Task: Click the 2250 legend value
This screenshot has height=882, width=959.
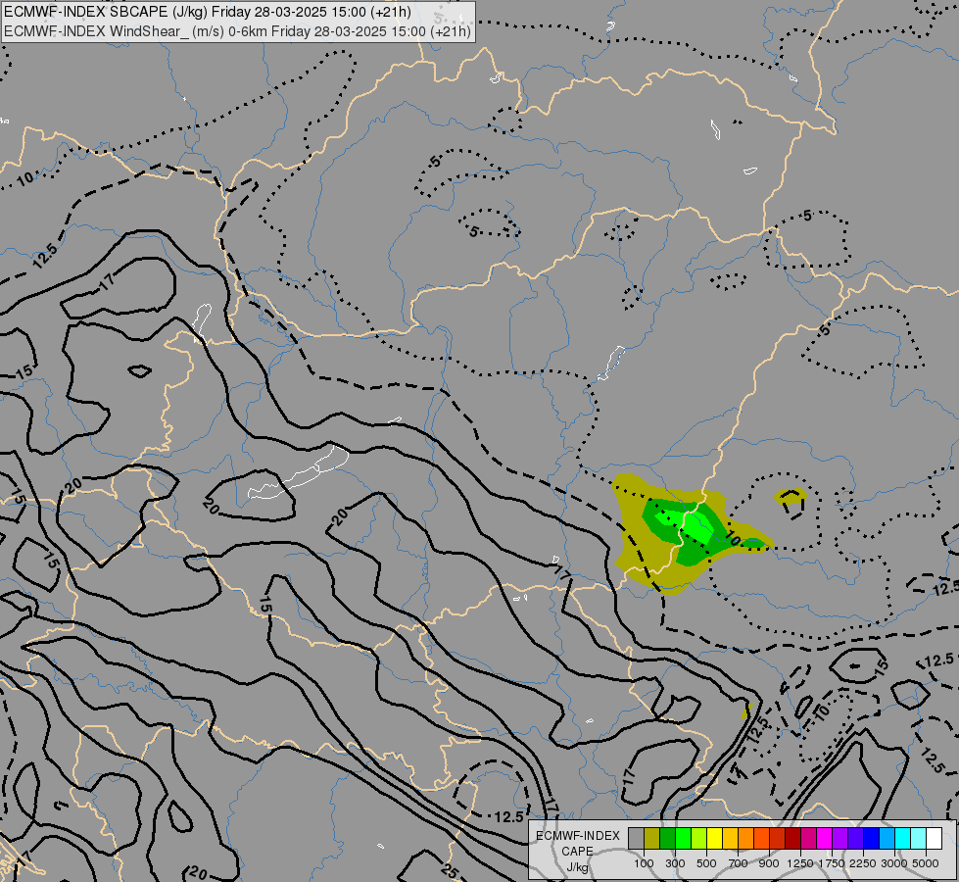Action: [x=863, y=863]
